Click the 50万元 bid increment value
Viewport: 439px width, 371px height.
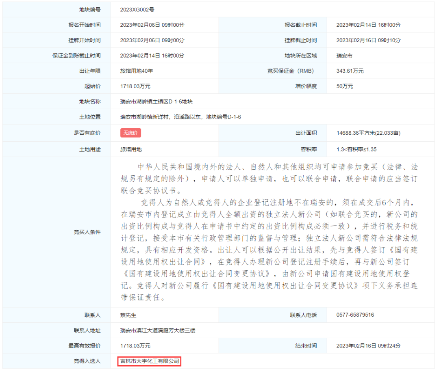(x=345, y=86)
